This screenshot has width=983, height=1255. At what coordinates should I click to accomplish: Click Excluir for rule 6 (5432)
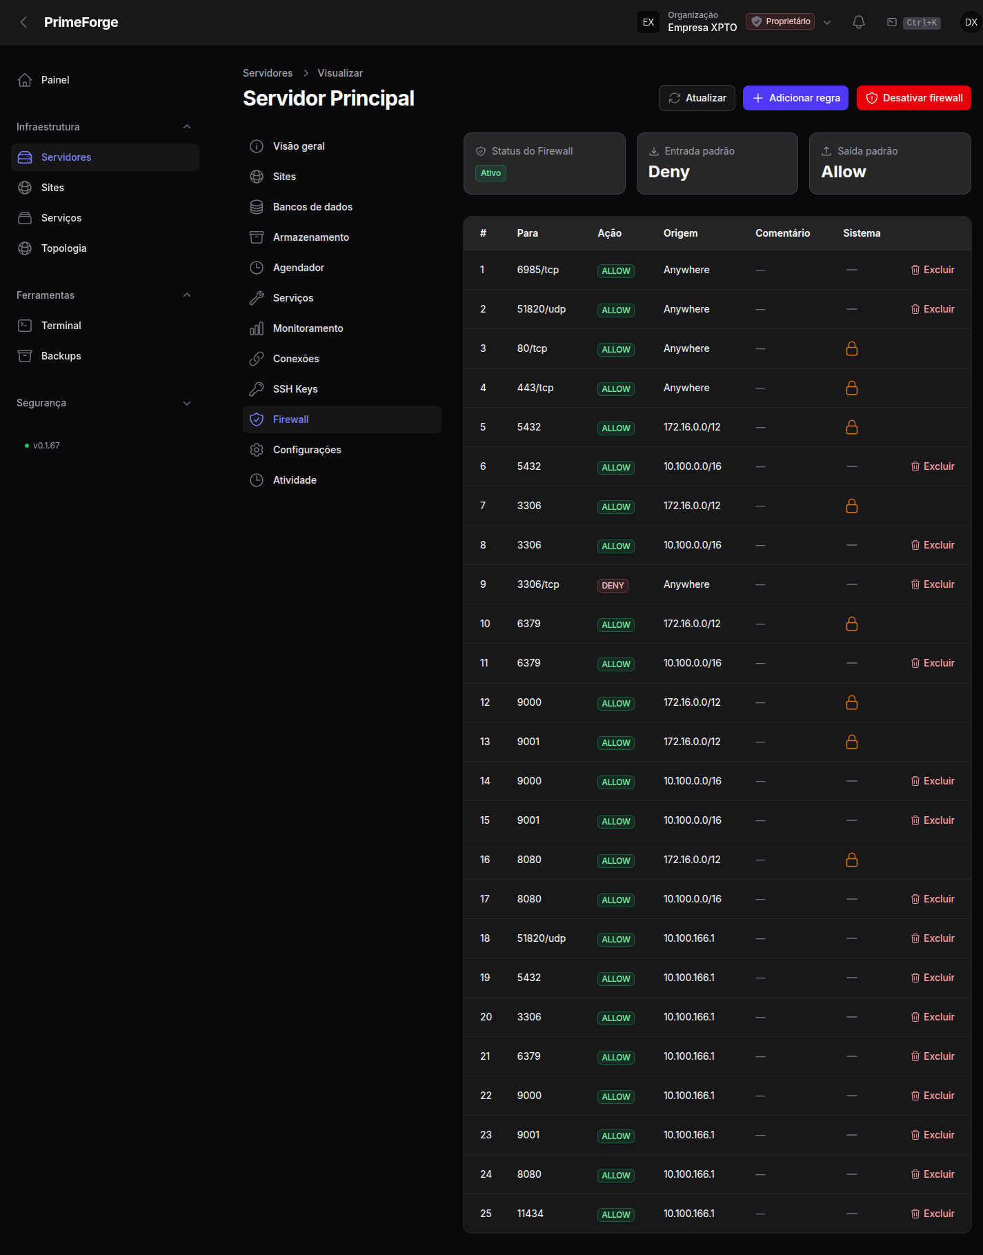(x=933, y=466)
